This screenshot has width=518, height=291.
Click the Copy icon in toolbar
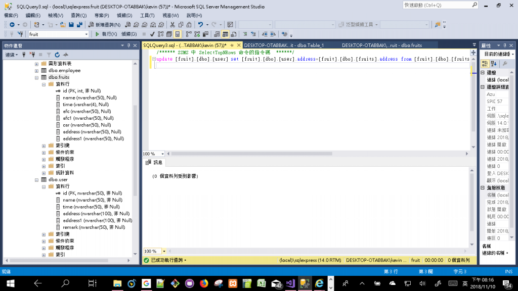click(x=181, y=25)
